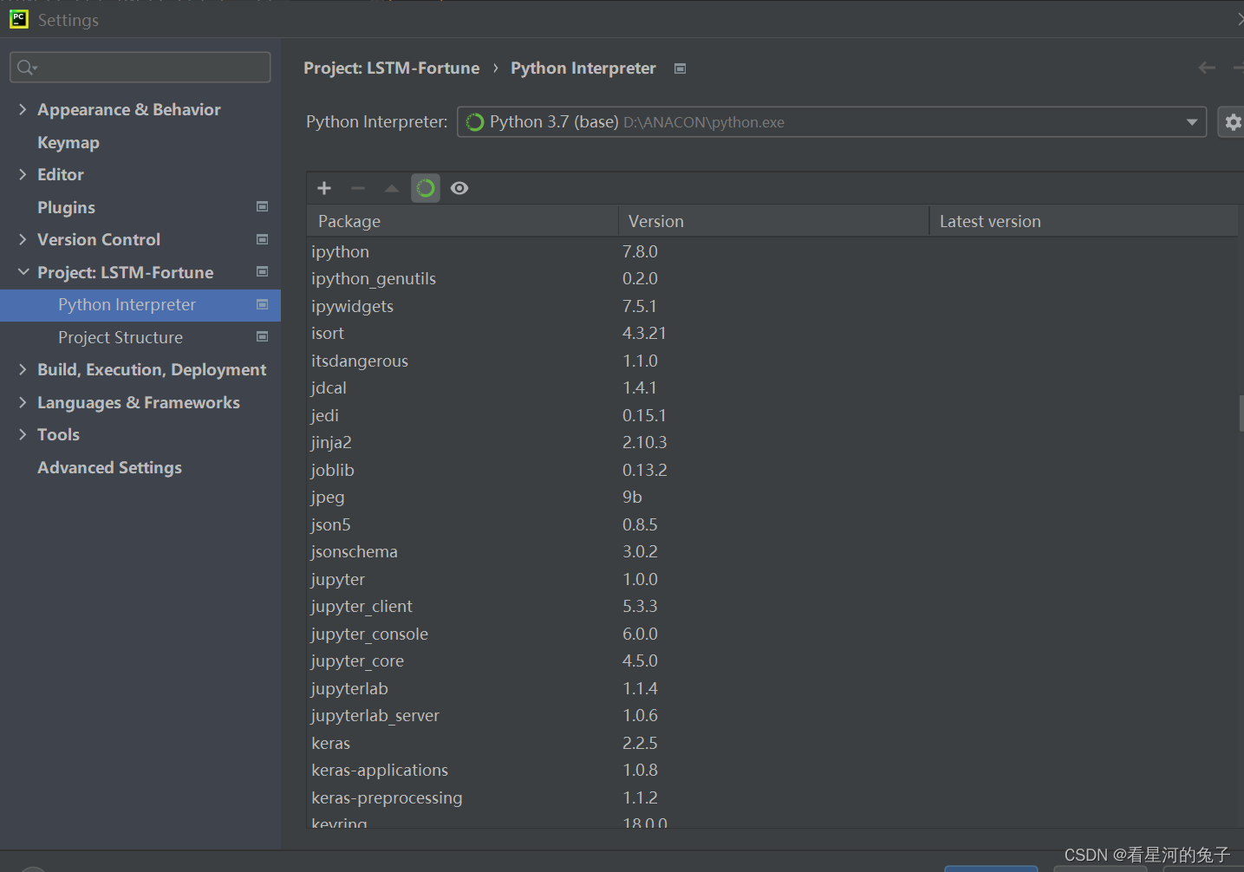Click the settings search field

(140, 68)
